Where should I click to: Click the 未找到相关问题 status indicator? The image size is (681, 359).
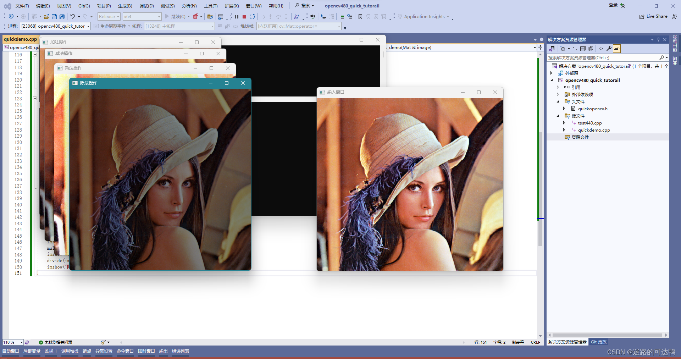tap(55, 342)
